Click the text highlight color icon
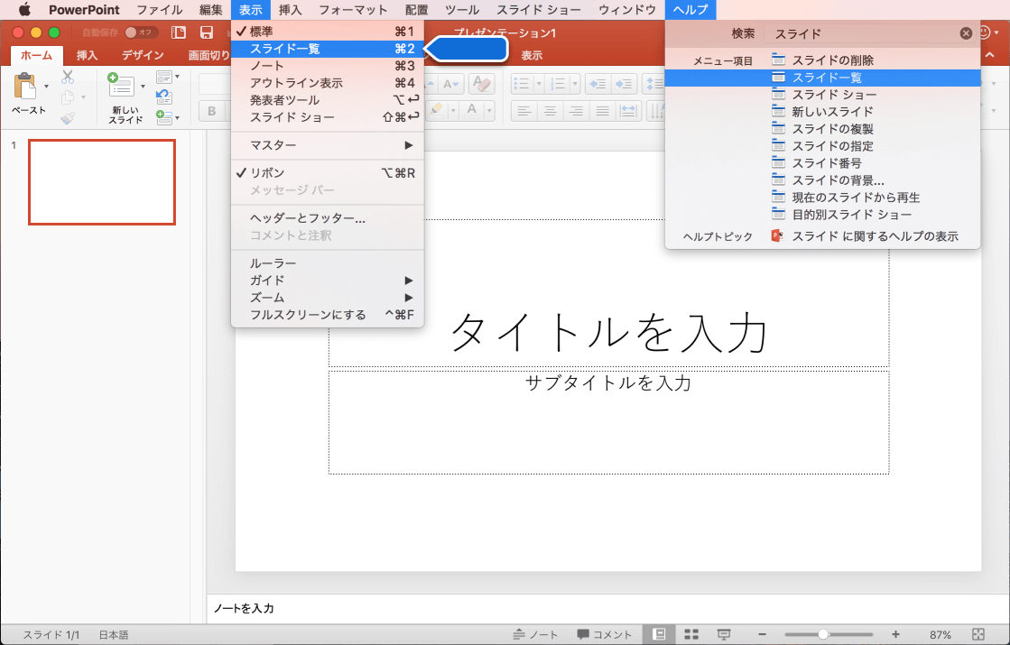This screenshot has height=645, width=1010. [x=437, y=110]
